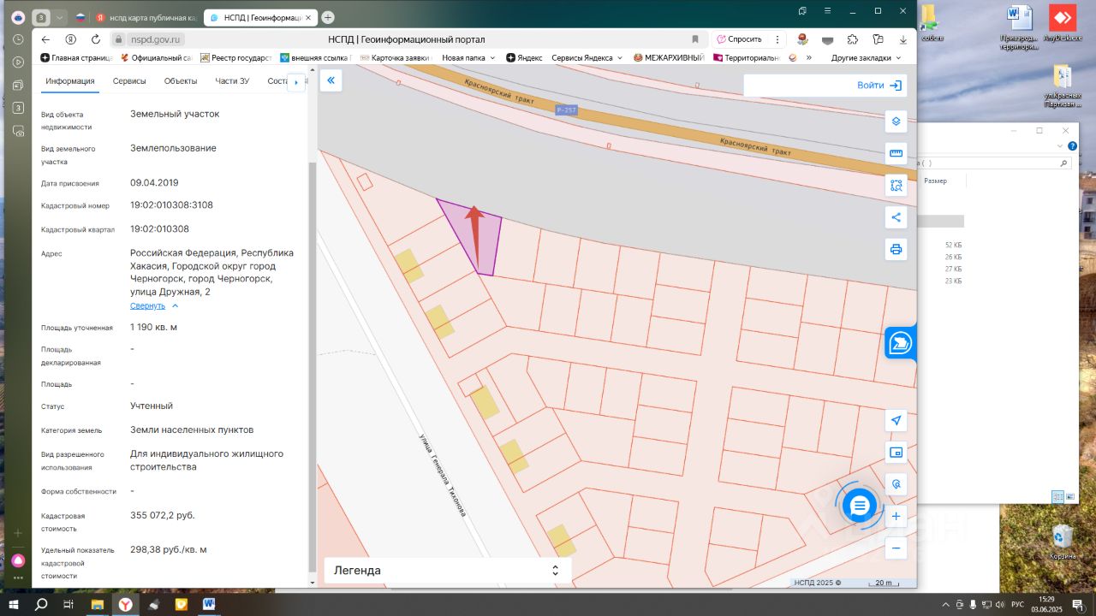Collapse address with Свернуть link

pyautogui.click(x=147, y=305)
